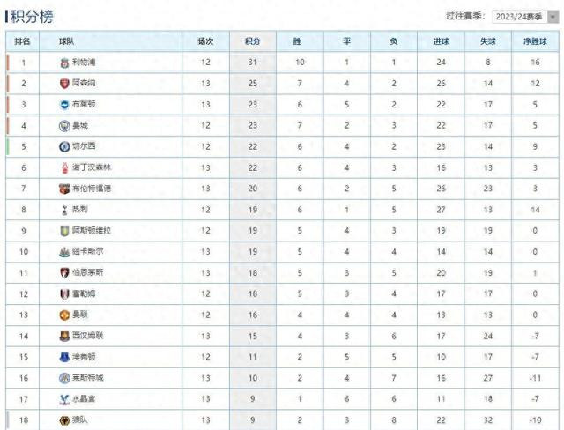Click the 场次 column header

pos(205,41)
